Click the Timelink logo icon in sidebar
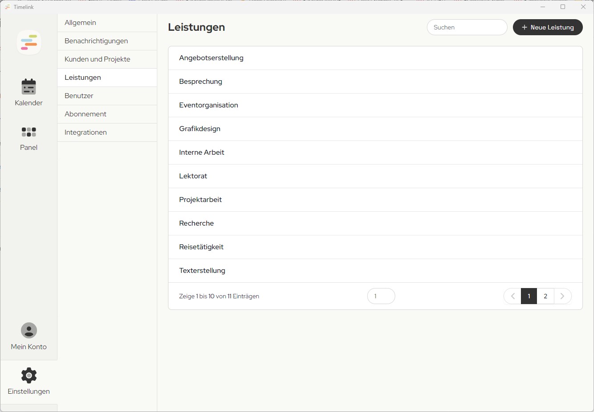 pos(29,42)
